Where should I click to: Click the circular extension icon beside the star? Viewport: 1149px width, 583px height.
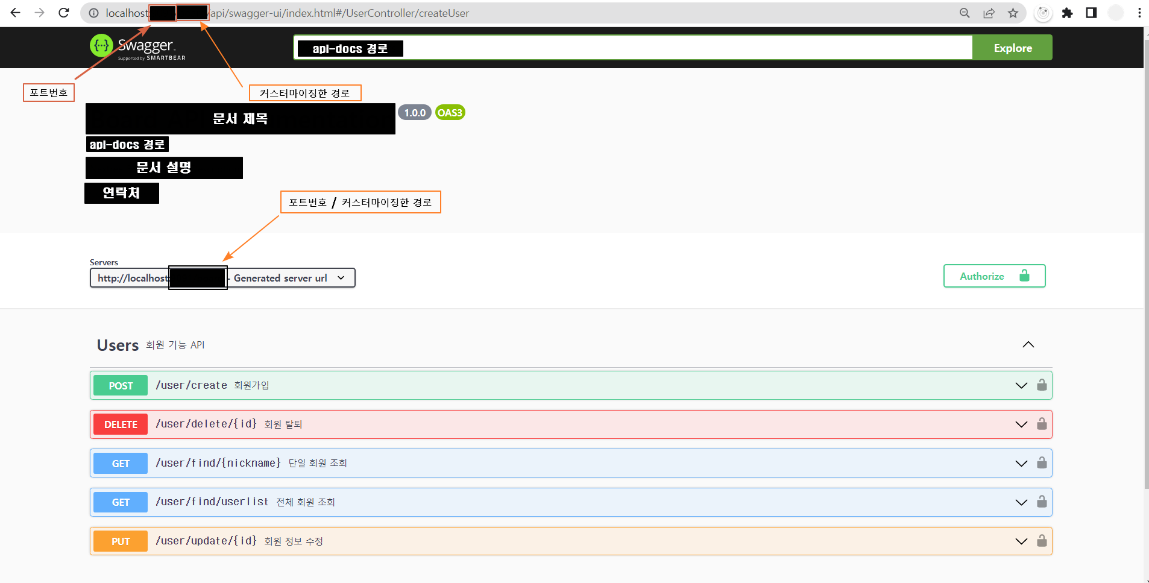point(1043,13)
